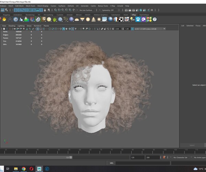This screenshot has width=206, height=172.
Task: Click the playback end field showing 120
Action: pos(137,158)
